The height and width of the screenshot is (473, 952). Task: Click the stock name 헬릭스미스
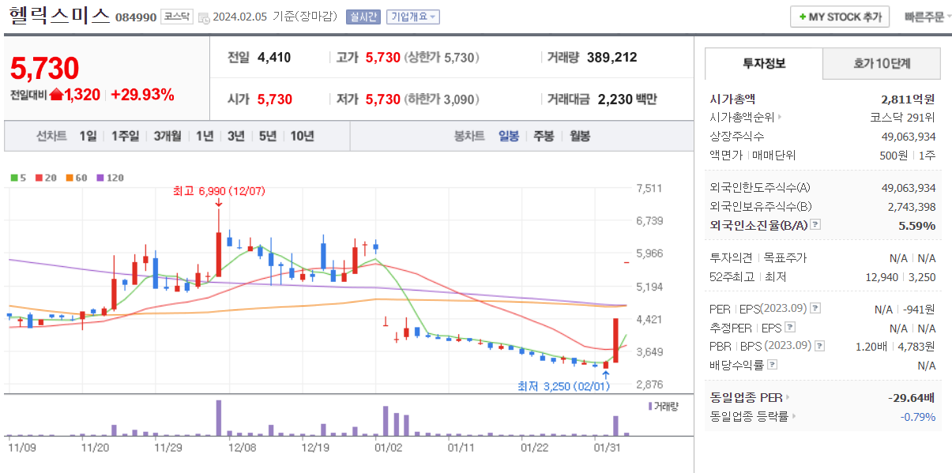pyautogui.click(x=59, y=17)
